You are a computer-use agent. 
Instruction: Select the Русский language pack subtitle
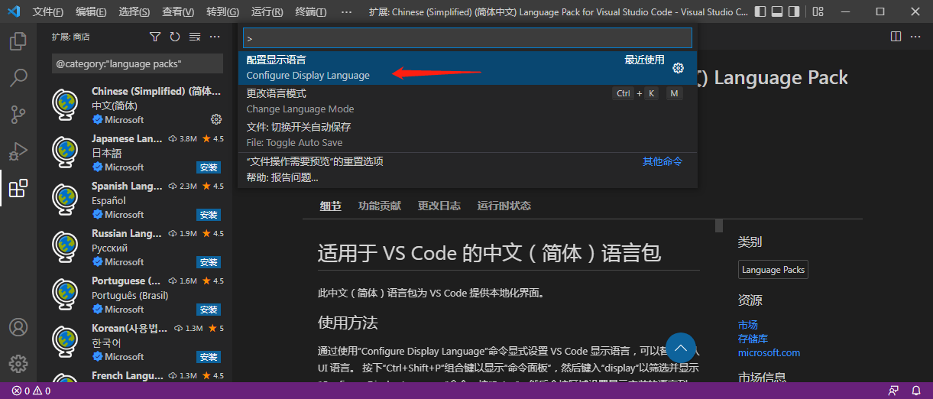click(x=110, y=248)
